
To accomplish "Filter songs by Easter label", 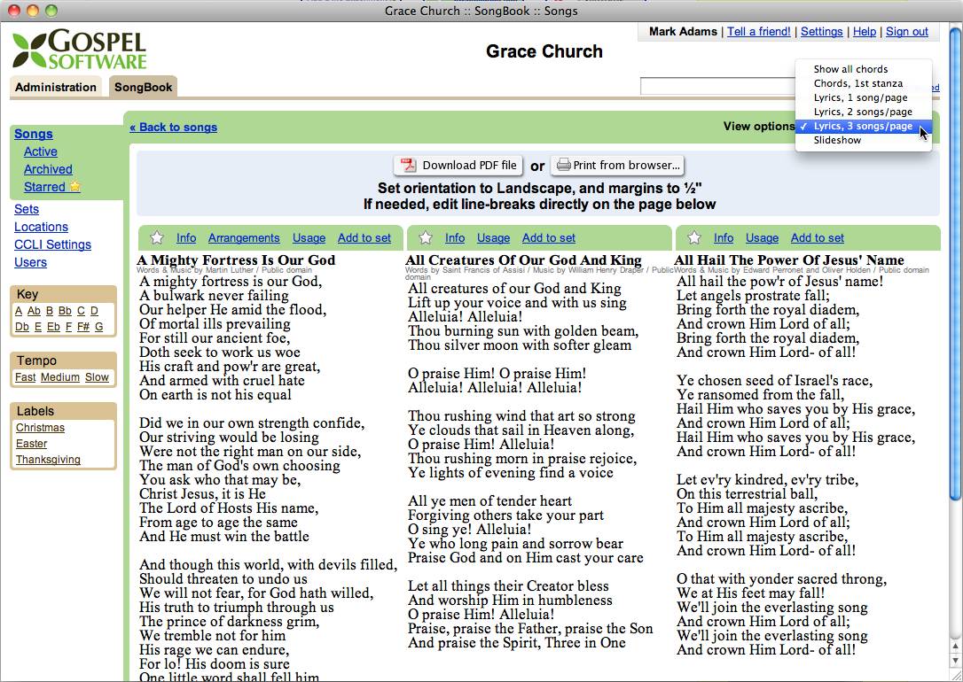I will tap(31, 444).
